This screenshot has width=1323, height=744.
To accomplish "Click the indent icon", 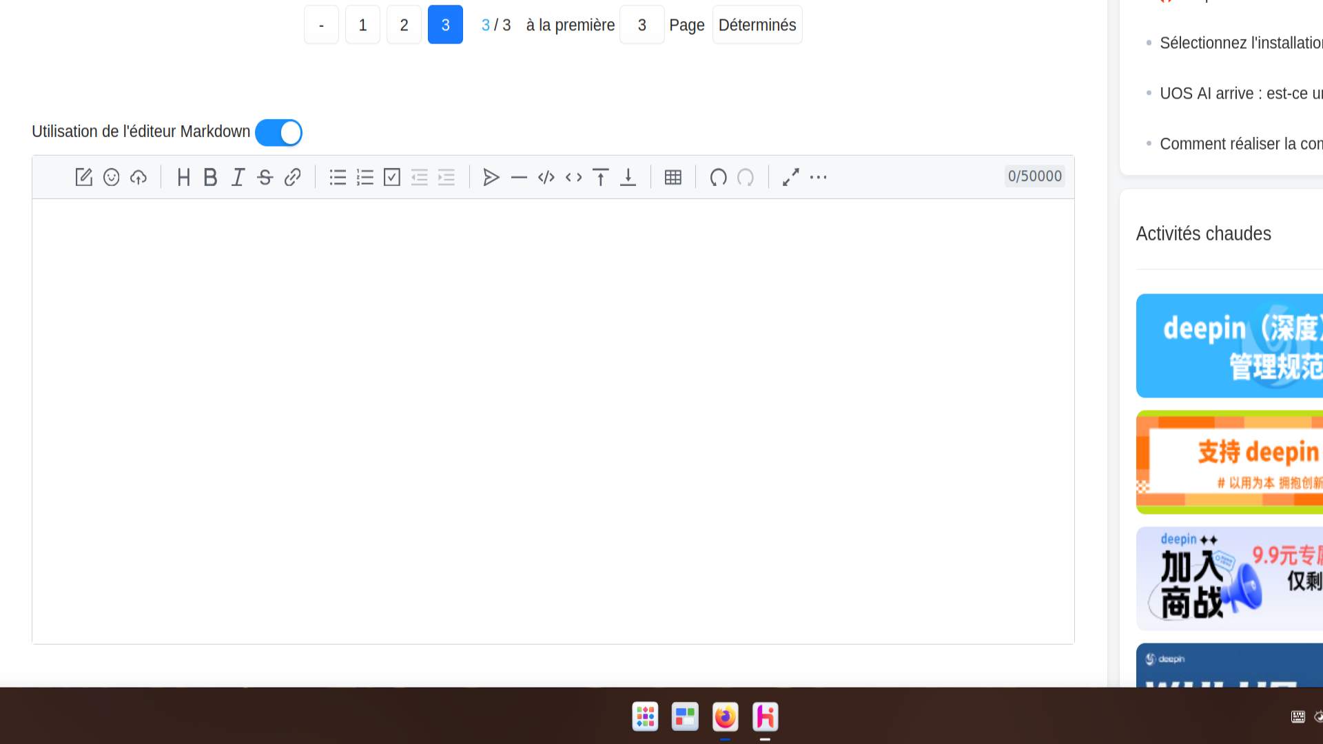I will (447, 177).
